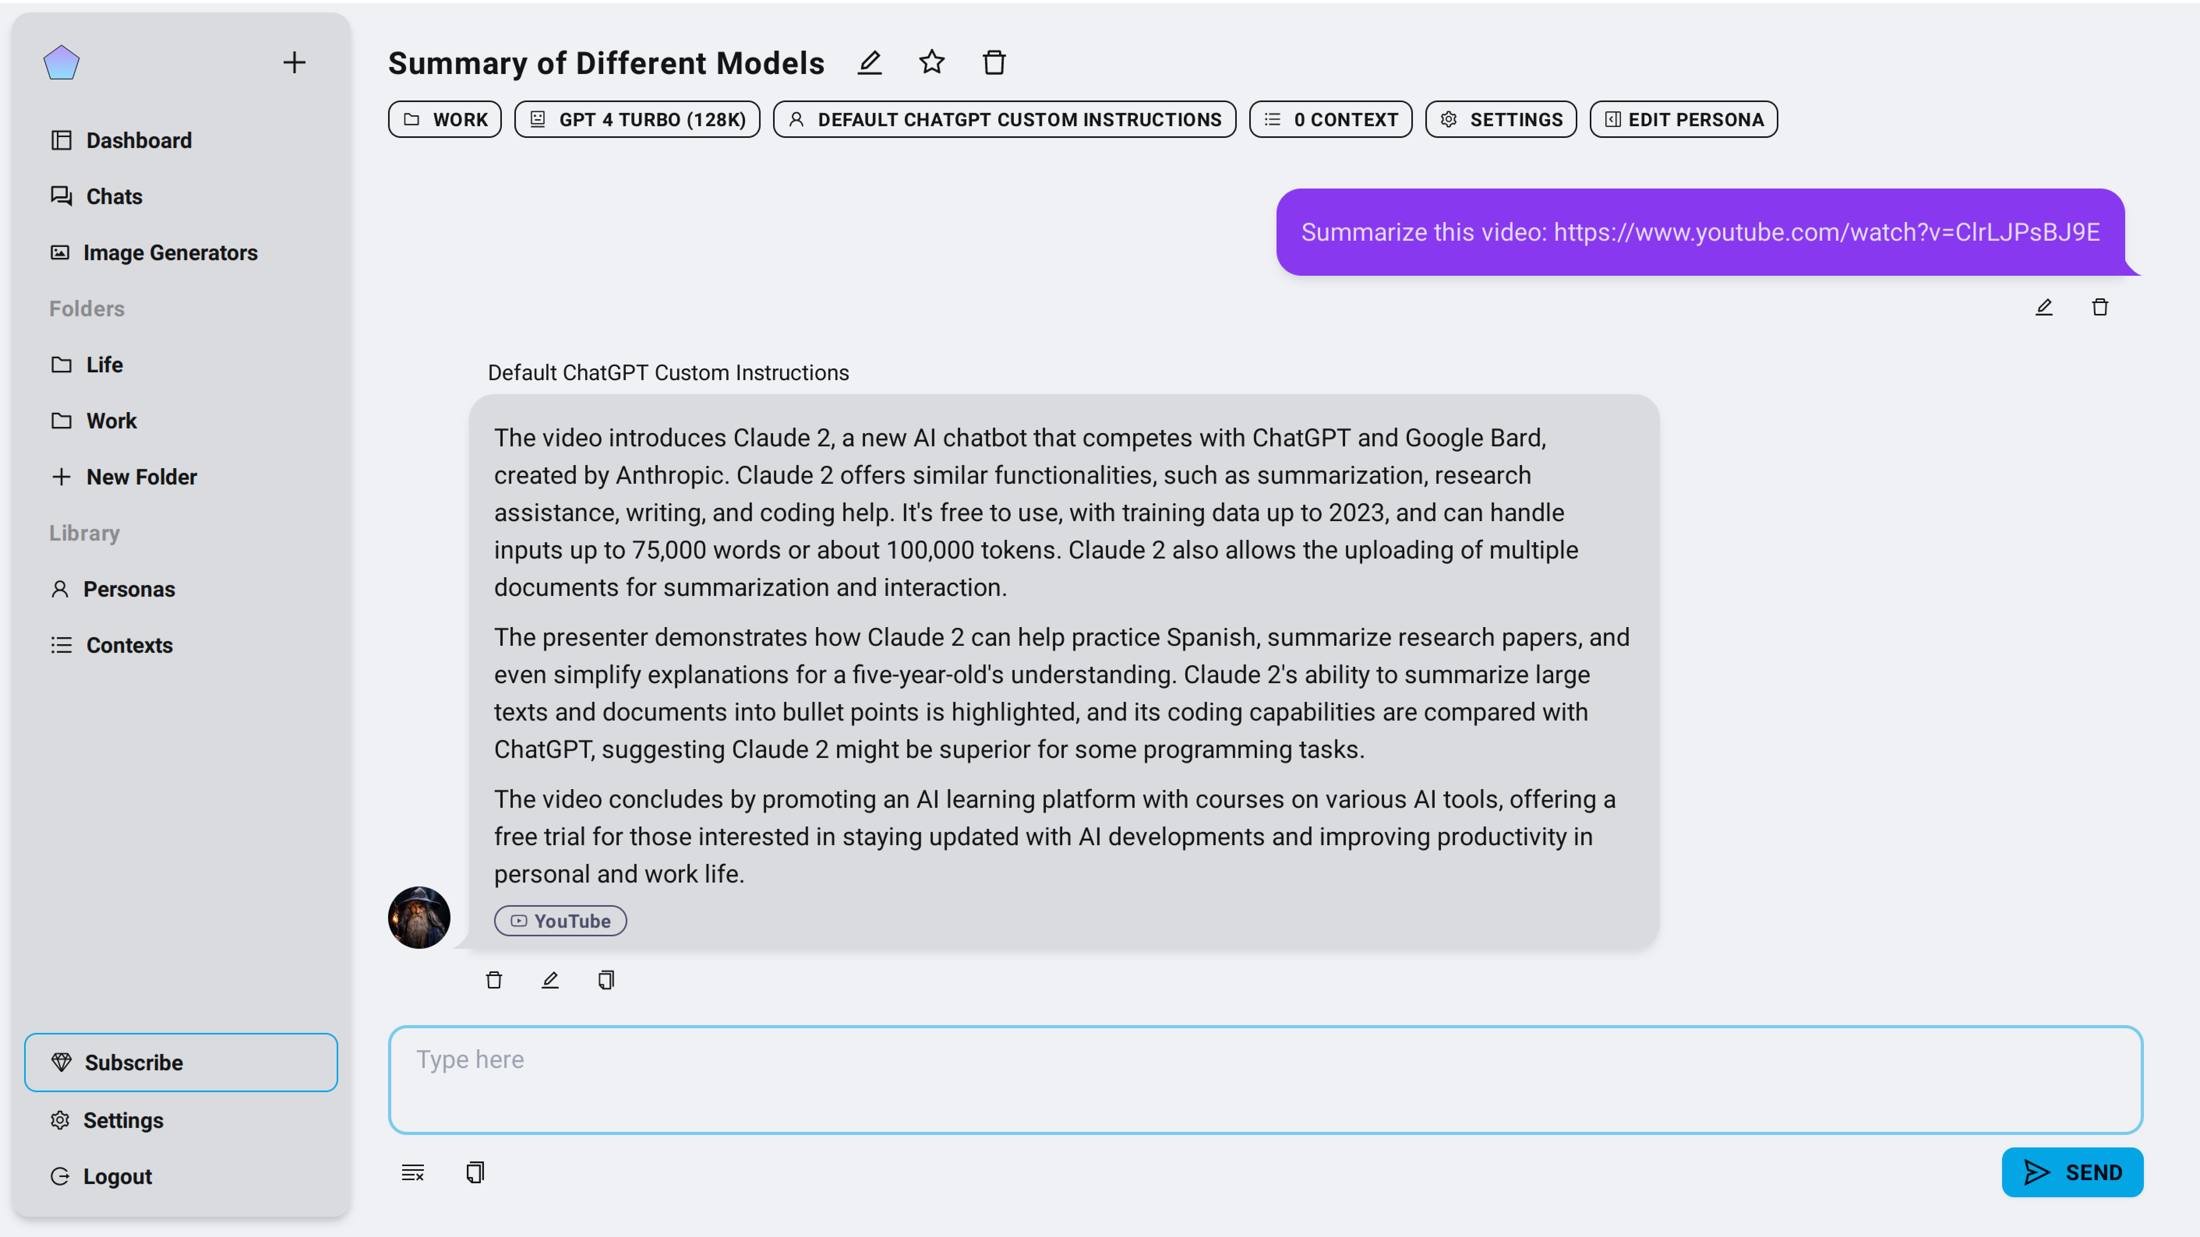2200x1237 pixels.
Task: Click the pencil icon beside chat title
Action: 869,62
